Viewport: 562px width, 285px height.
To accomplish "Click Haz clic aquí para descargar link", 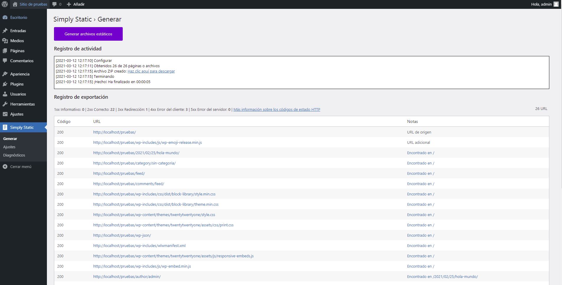I will click(x=151, y=71).
